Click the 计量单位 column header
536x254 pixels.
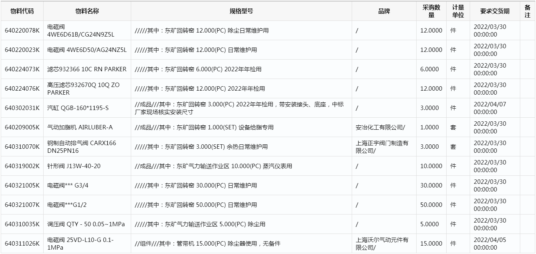pos(458,11)
